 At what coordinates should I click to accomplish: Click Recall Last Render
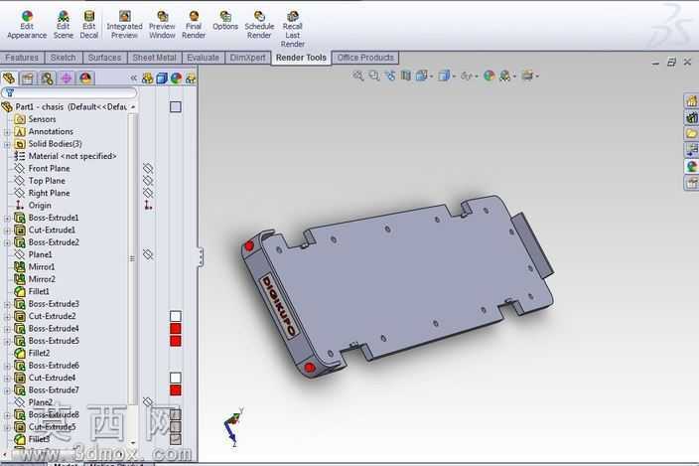[293, 29]
